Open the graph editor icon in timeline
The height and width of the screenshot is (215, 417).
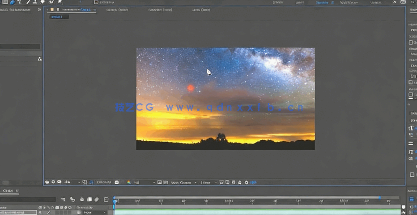pos(106,199)
